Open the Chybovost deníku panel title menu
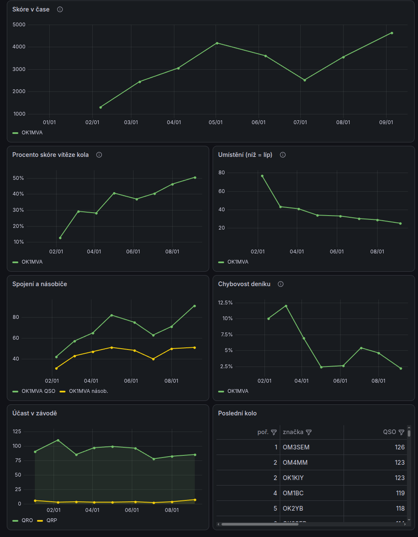This screenshot has height=537, width=418. (244, 284)
